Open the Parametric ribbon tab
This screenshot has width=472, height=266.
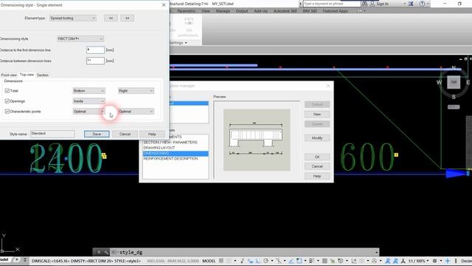pos(187,11)
